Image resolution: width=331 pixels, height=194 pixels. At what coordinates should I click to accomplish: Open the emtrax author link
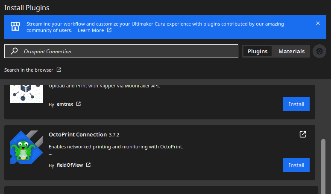click(65, 104)
